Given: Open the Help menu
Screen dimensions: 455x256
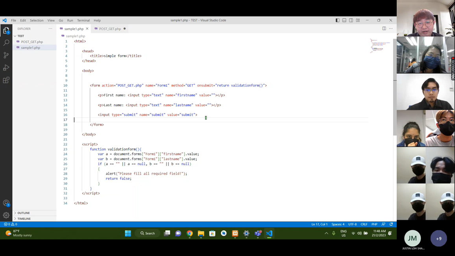Looking at the screenshot, I should tap(97, 20).
